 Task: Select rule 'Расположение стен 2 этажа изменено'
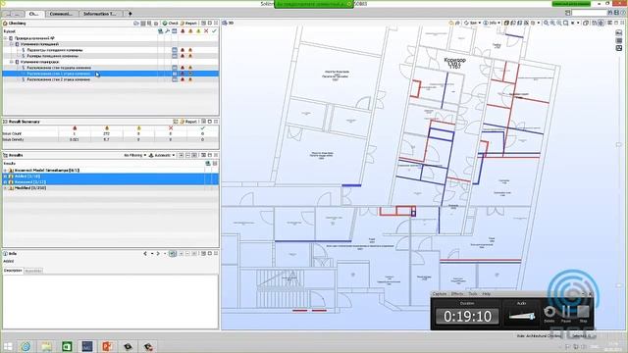click(59, 79)
